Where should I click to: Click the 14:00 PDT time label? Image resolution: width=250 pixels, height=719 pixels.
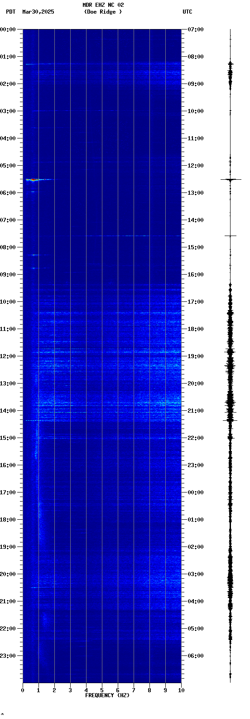pos(8,411)
